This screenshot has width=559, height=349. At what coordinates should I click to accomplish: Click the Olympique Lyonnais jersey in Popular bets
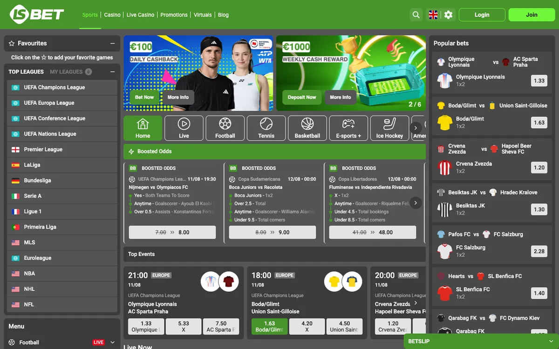point(445,81)
